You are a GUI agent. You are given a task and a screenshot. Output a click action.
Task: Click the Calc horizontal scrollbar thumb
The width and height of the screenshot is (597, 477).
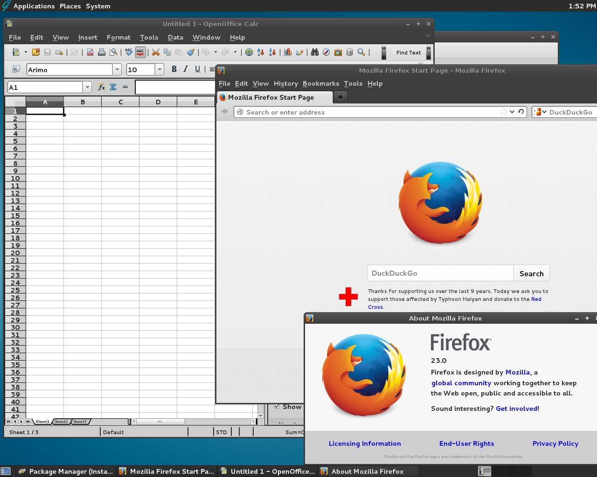[x=160, y=422]
